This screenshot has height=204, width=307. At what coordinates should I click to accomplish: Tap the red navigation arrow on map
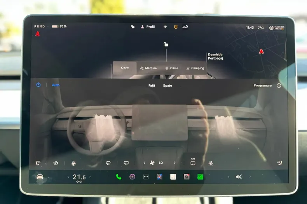click(x=261, y=51)
